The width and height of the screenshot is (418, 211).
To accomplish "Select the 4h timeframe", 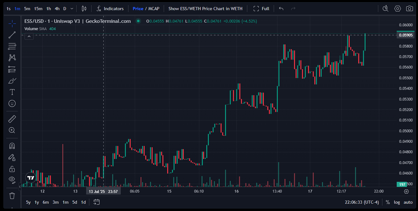I will [x=57, y=8].
